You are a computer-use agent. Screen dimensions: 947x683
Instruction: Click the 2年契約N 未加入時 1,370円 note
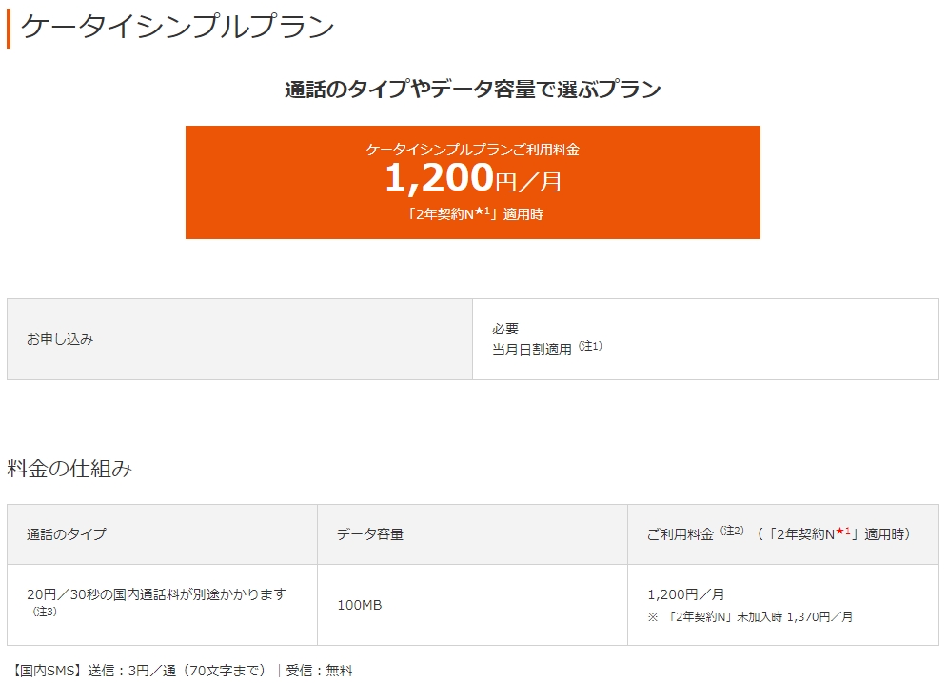click(x=750, y=616)
